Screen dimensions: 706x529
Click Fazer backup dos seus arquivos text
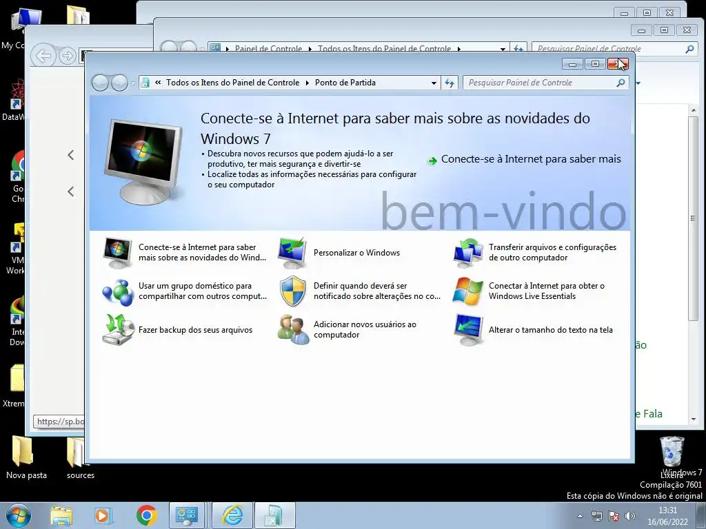[195, 330]
